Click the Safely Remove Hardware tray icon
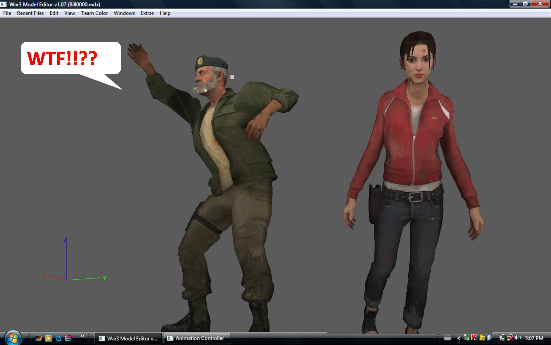Viewport: 551px width, 345px height. [467, 338]
